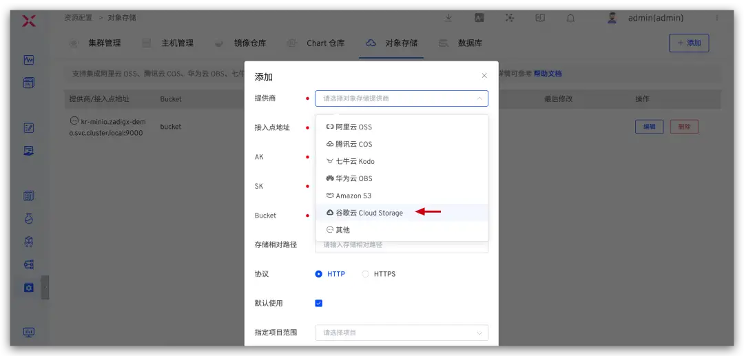Click the 最后修改 column header
744x356 pixels.
(x=559, y=99)
